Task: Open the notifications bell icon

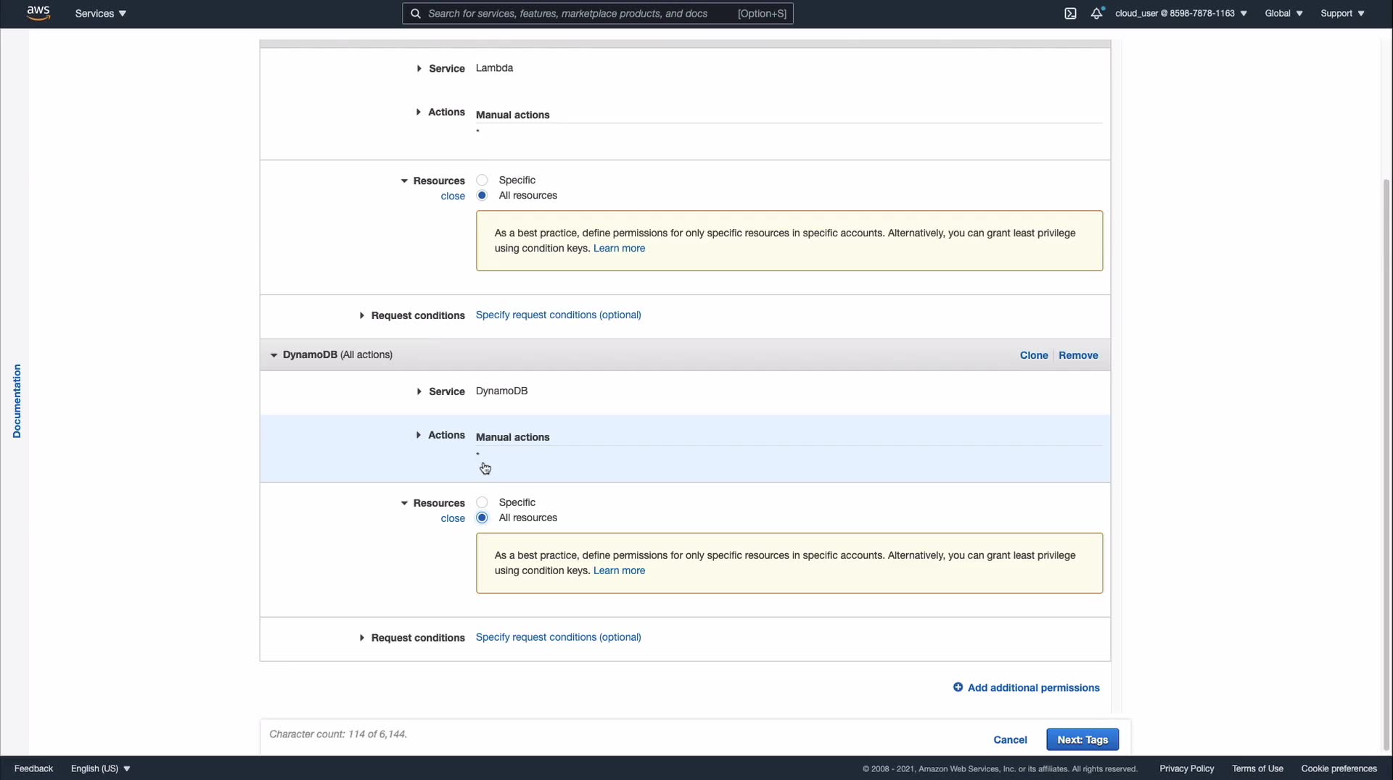Action: tap(1096, 14)
